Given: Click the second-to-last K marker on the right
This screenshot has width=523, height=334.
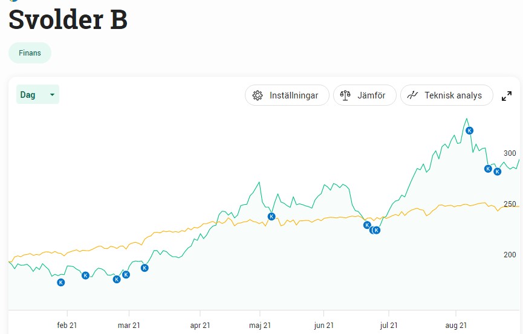Looking at the screenshot, I should click(x=488, y=169).
